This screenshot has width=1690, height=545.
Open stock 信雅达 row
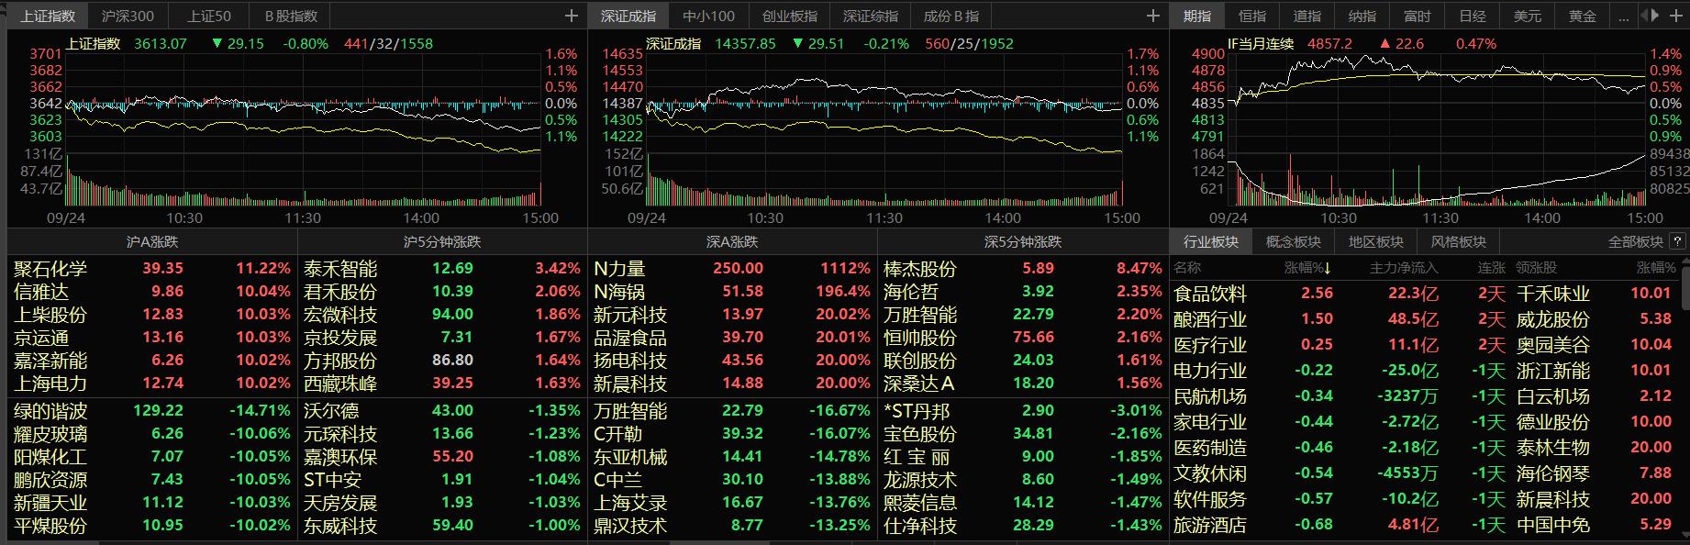click(x=152, y=291)
